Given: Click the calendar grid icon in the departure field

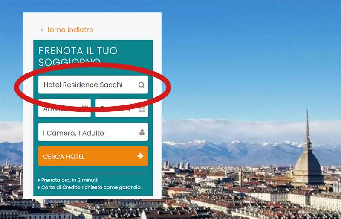Looking at the screenshot, I should click(142, 109).
